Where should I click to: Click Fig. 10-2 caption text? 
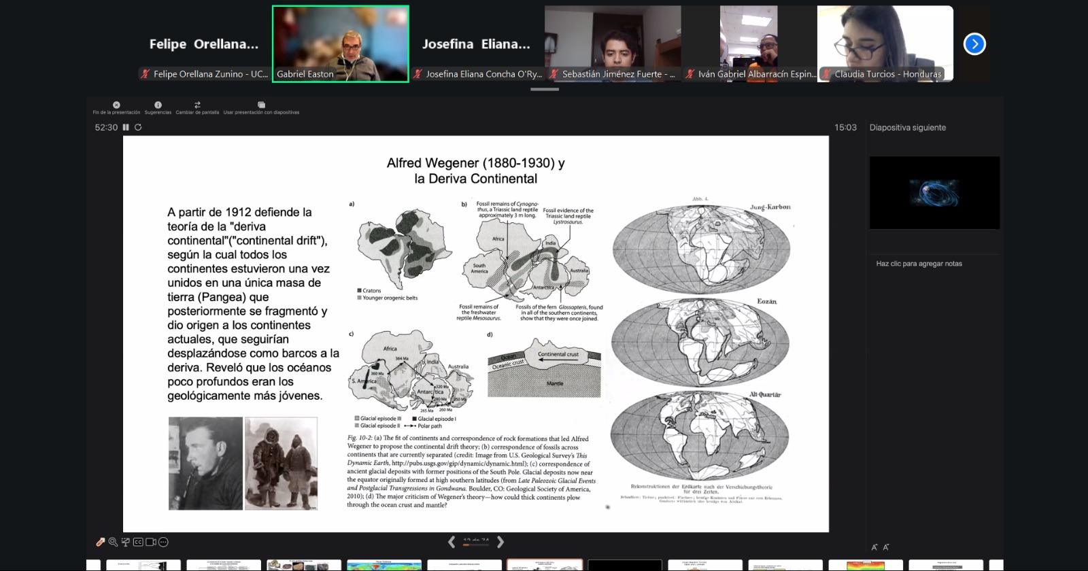pyautogui.click(x=471, y=472)
